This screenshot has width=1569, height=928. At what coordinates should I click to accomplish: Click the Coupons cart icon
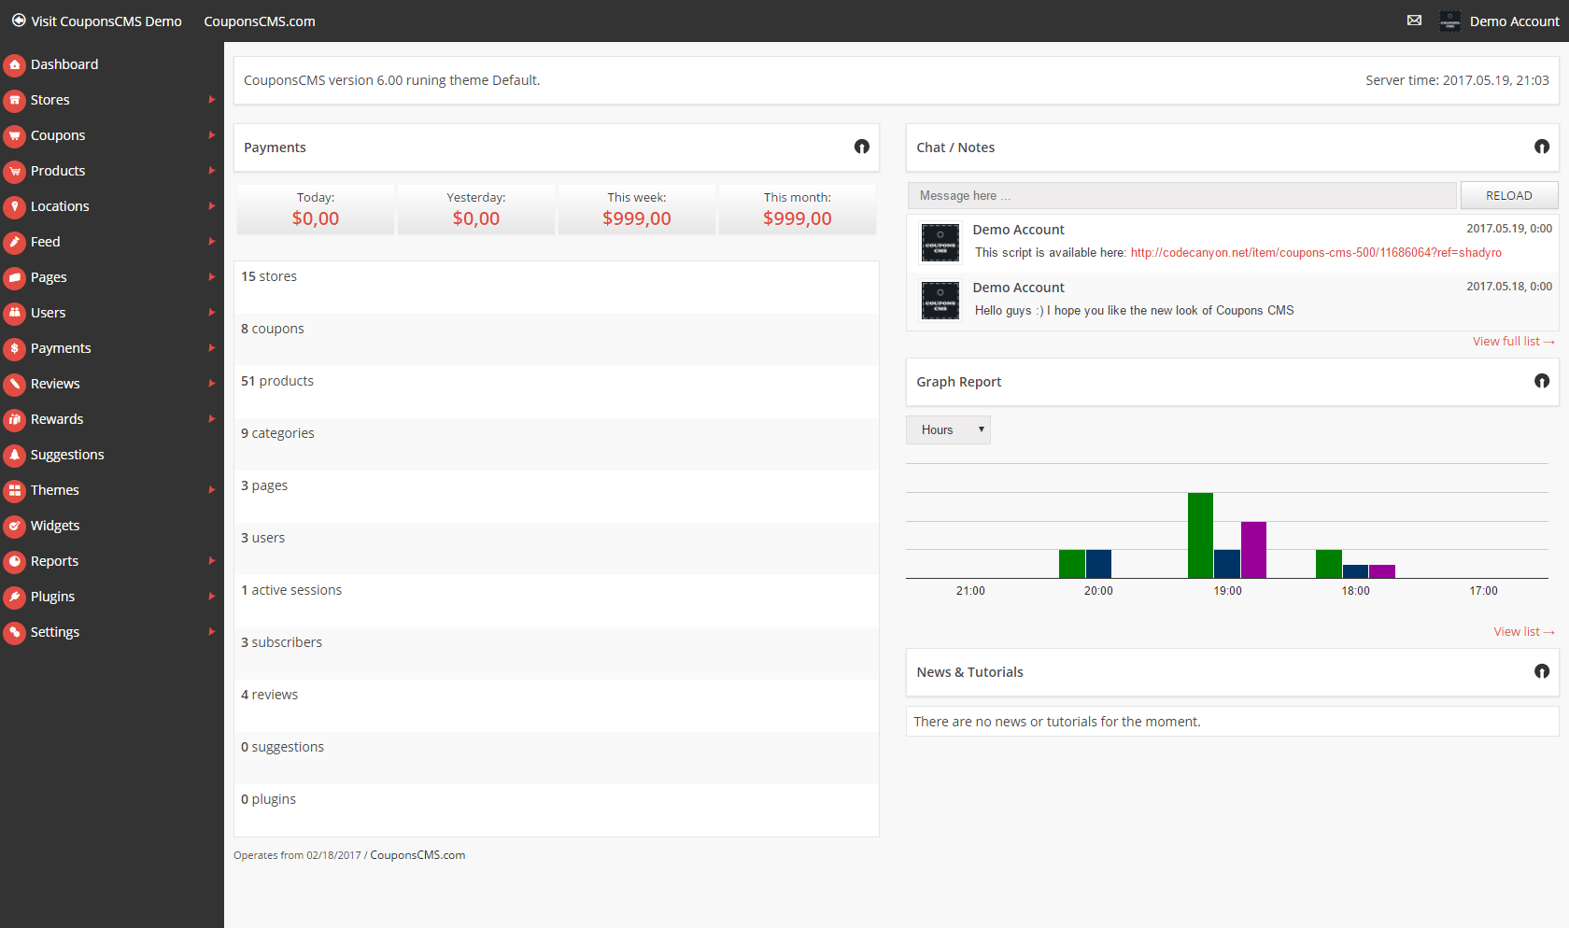click(x=15, y=135)
